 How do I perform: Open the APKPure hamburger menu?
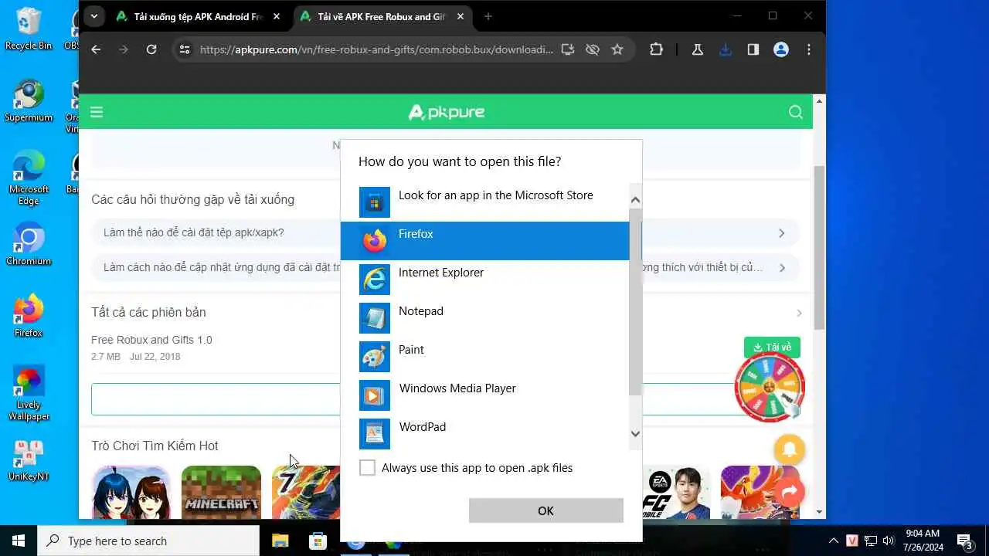97,112
